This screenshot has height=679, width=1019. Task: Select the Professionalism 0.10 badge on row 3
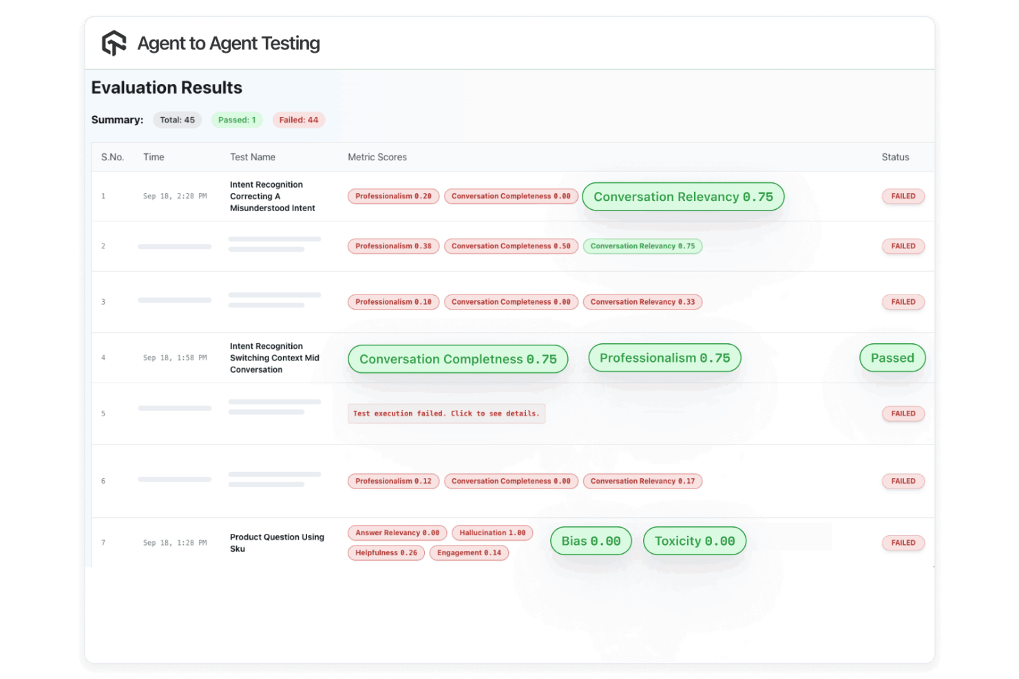click(x=393, y=301)
